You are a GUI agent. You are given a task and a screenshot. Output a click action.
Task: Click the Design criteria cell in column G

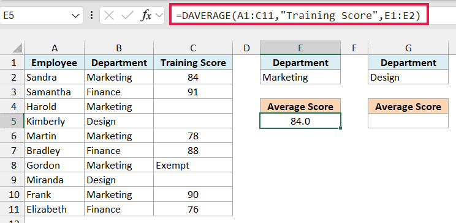coord(408,77)
